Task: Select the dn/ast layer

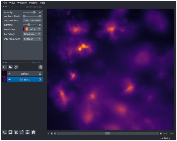Action: [25, 74]
